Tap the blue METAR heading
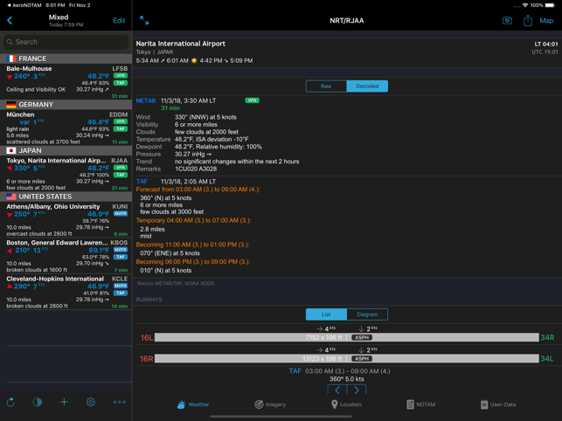 tap(145, 100)
